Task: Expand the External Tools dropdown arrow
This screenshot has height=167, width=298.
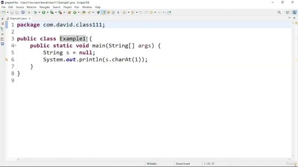Action: [64, 13]
